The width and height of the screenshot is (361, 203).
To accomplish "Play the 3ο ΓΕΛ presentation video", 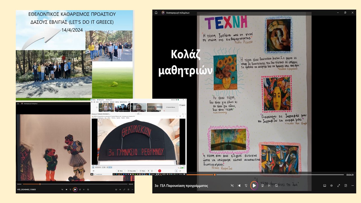I will (254, 186).
